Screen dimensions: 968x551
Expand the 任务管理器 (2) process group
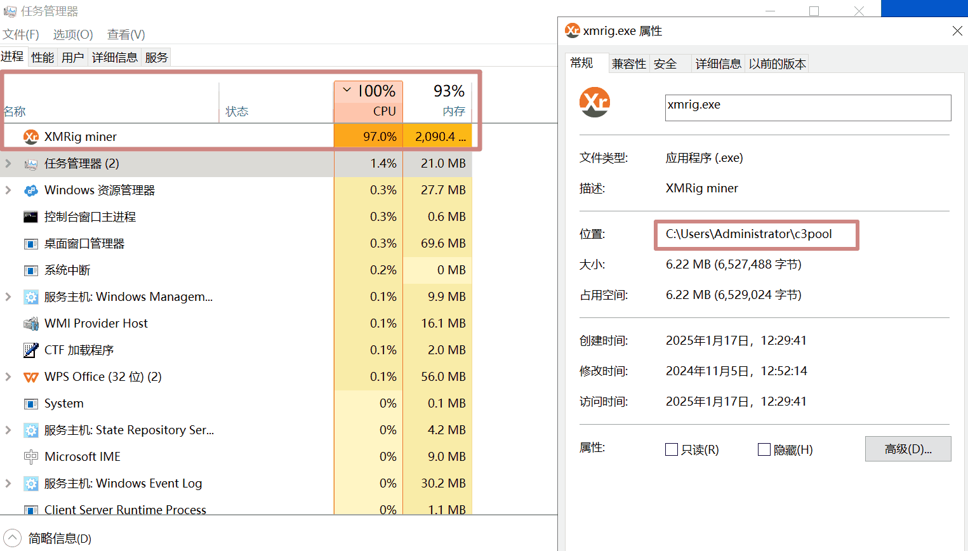point(8,164)
